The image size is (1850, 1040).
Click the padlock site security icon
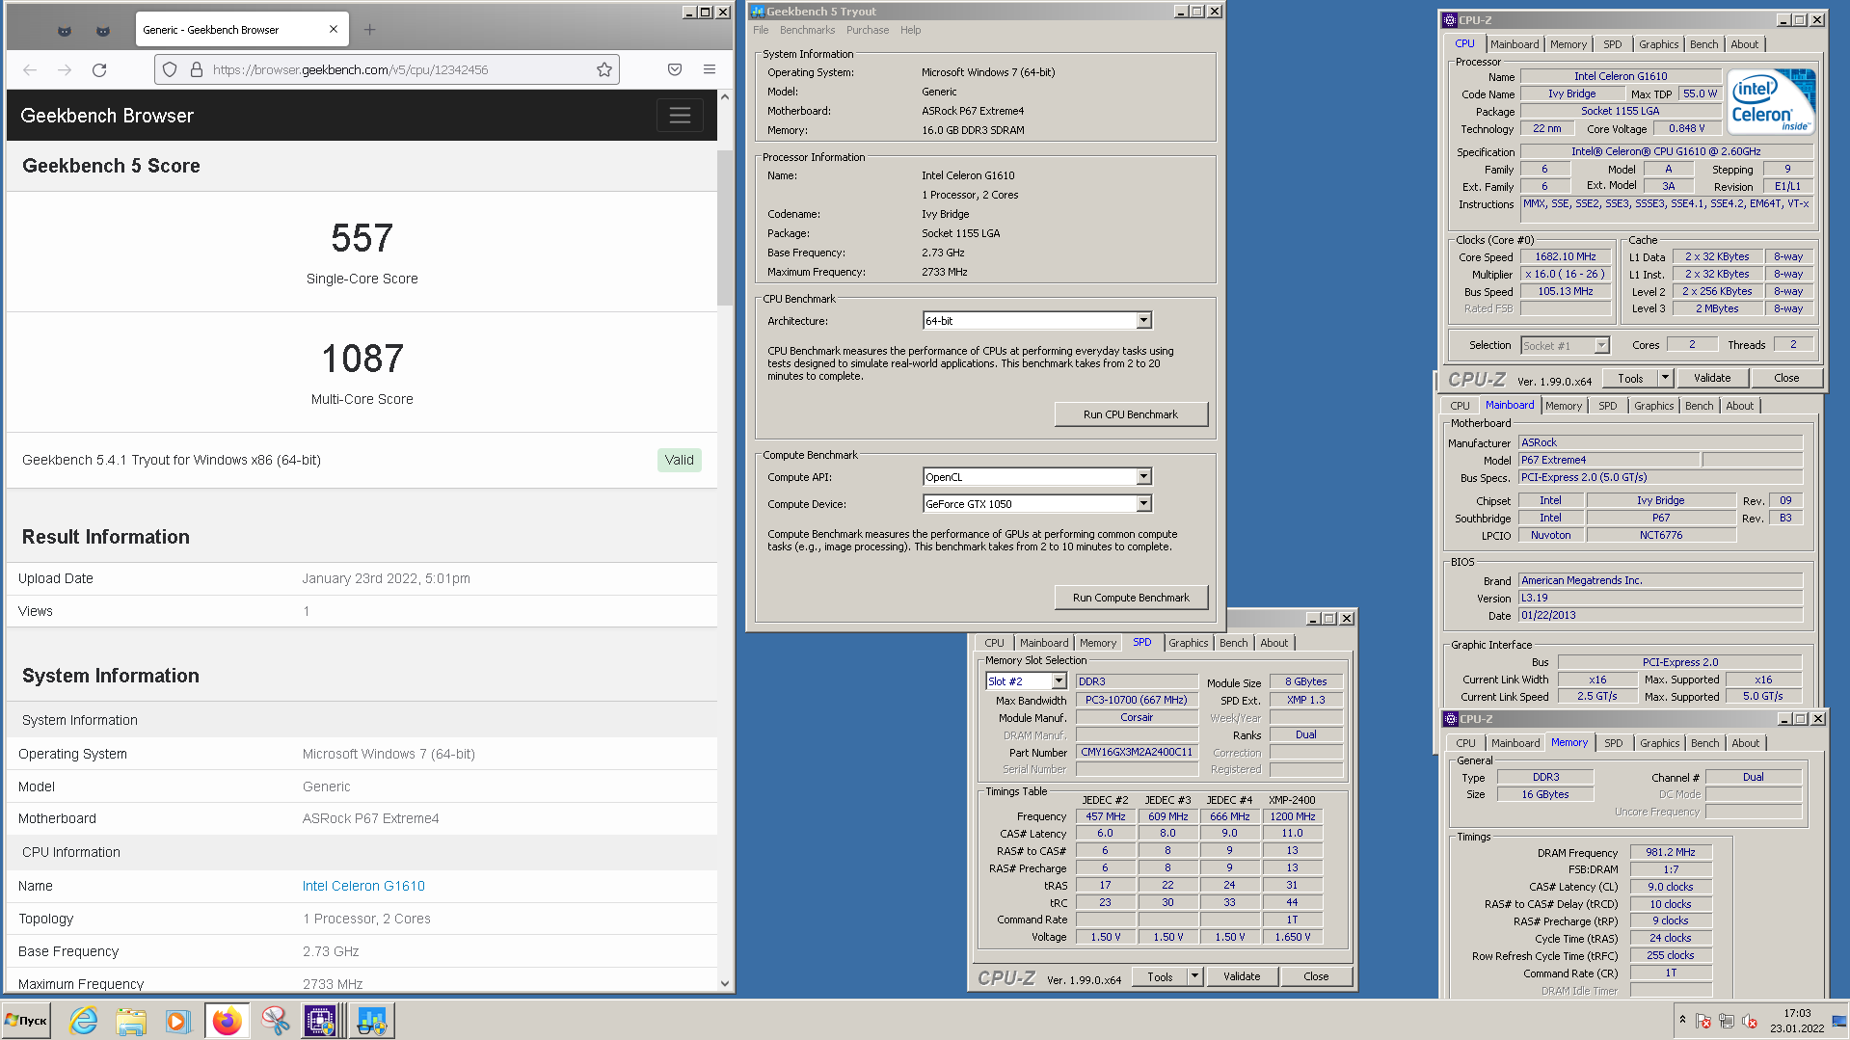tap(197, 69)
